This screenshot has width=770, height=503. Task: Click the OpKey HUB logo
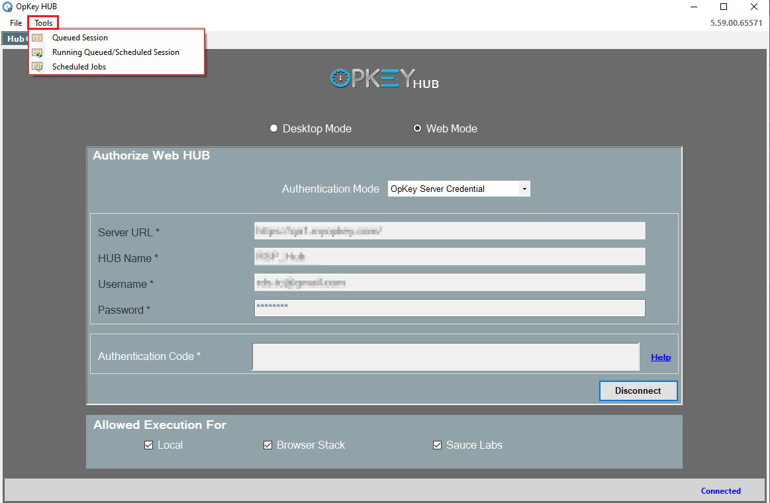point(384,79)
